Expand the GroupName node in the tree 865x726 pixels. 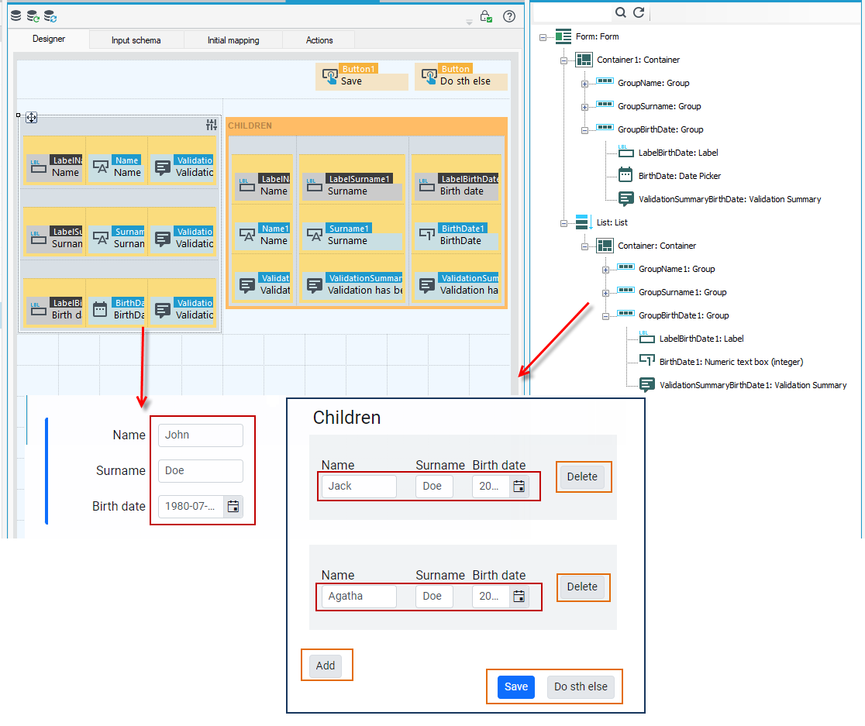(x=584, y=84)
